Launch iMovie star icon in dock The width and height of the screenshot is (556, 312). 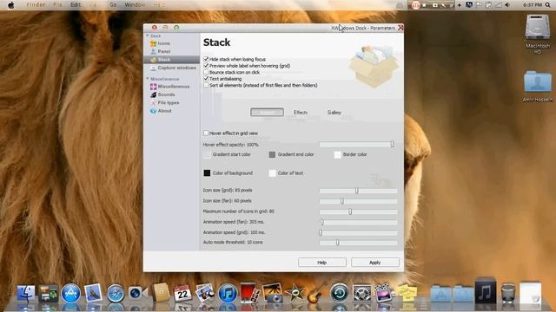tap(295, 293)
